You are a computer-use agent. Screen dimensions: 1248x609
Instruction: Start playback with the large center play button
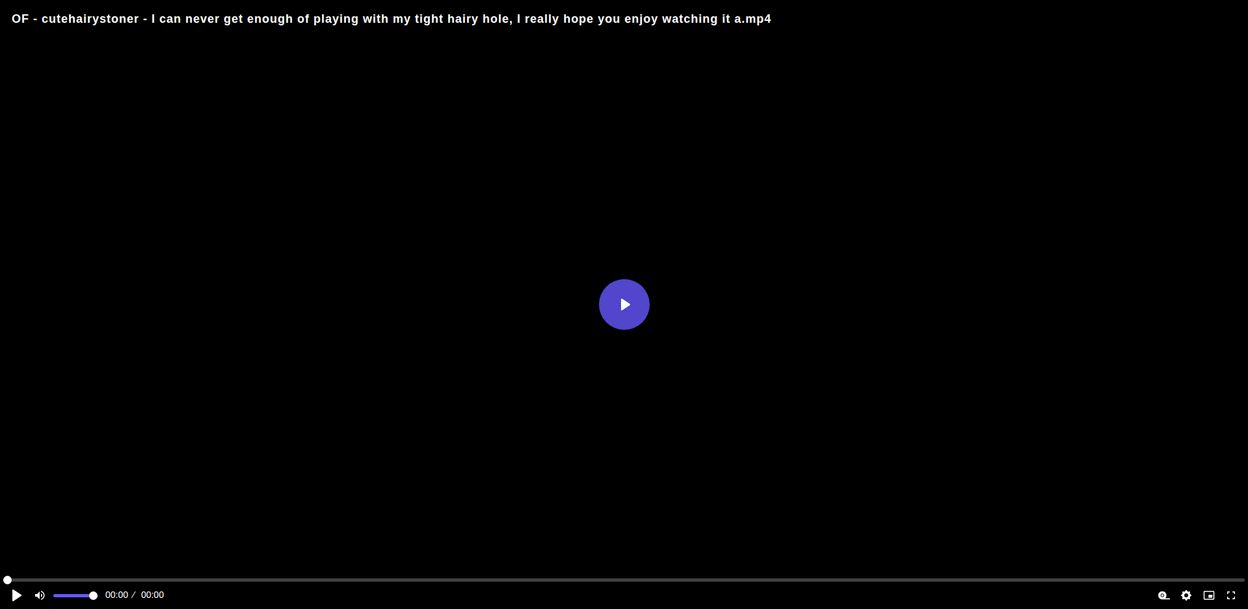pos(624,304)
